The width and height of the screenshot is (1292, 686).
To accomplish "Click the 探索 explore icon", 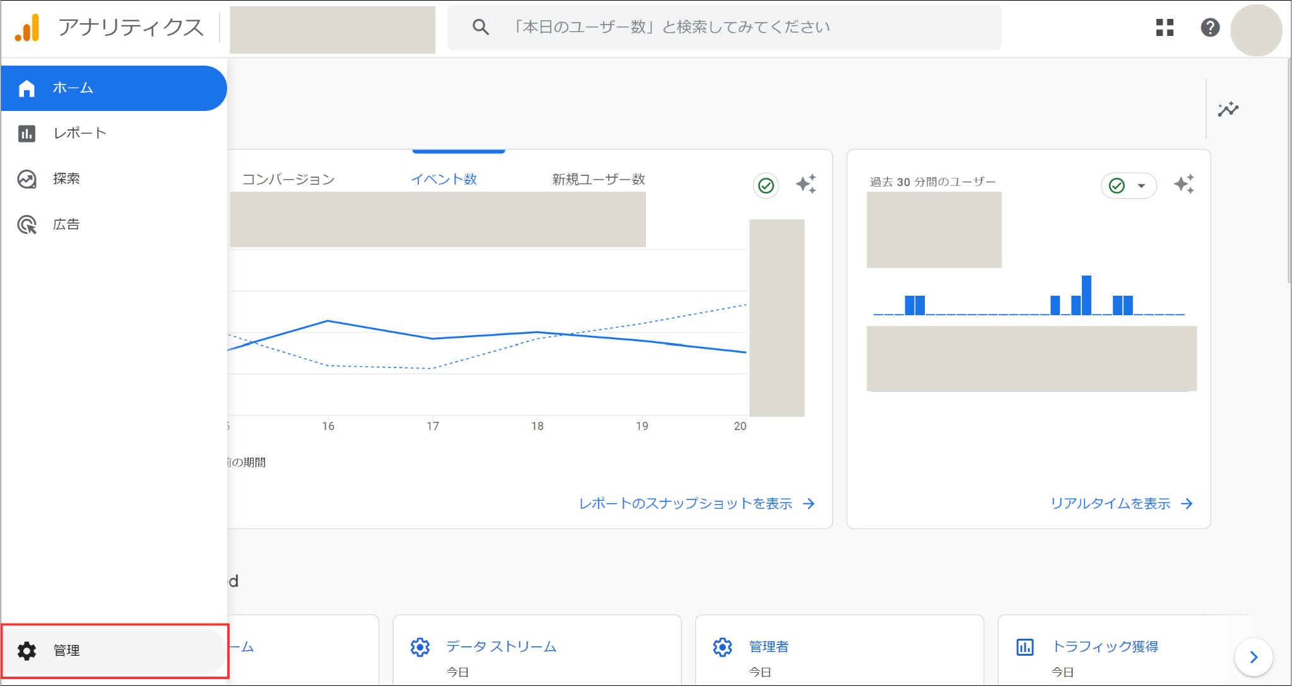I will tap(26, 179).
